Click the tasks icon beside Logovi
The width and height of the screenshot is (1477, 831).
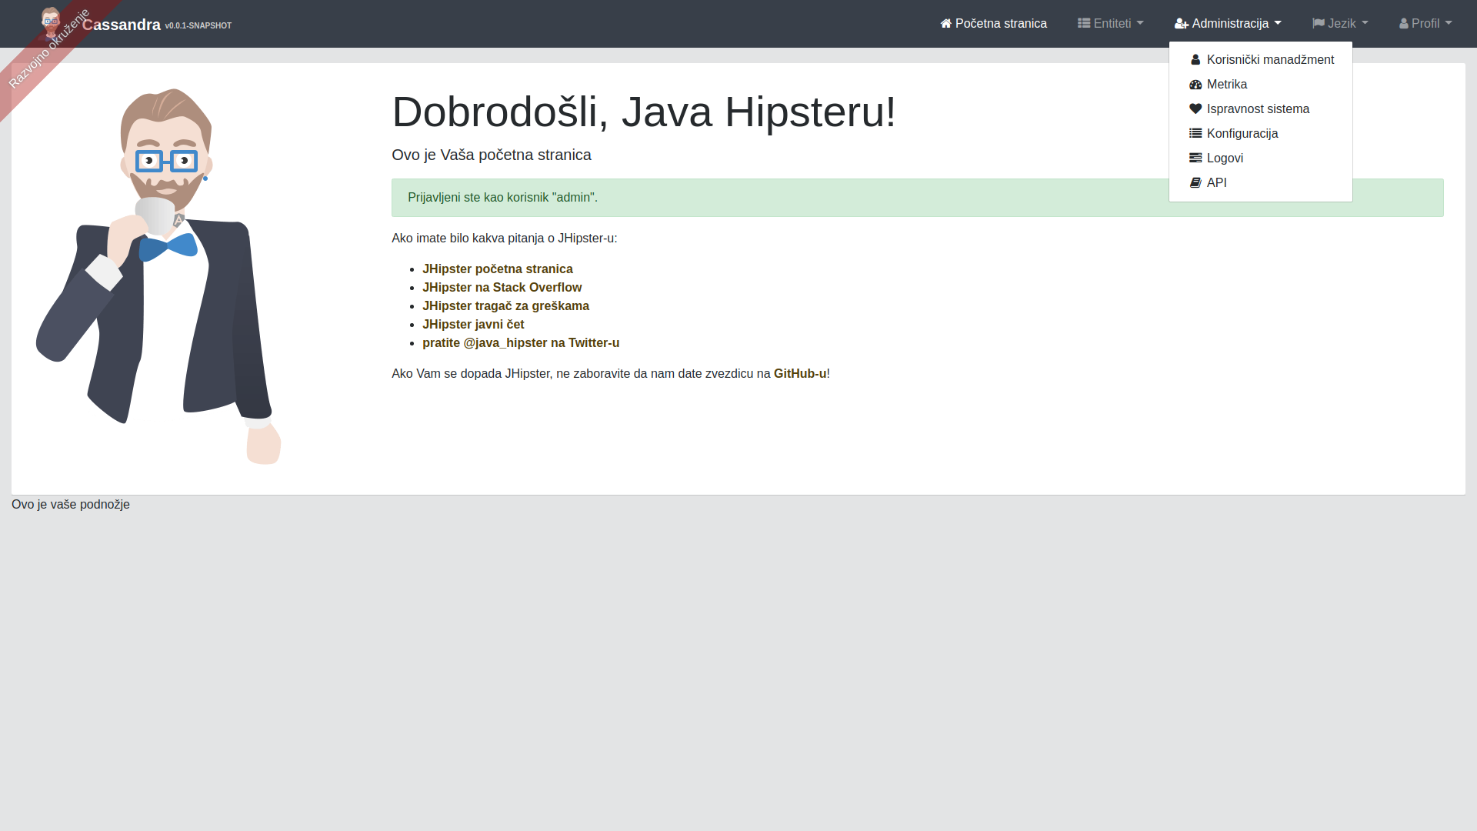click(1195, 159)
